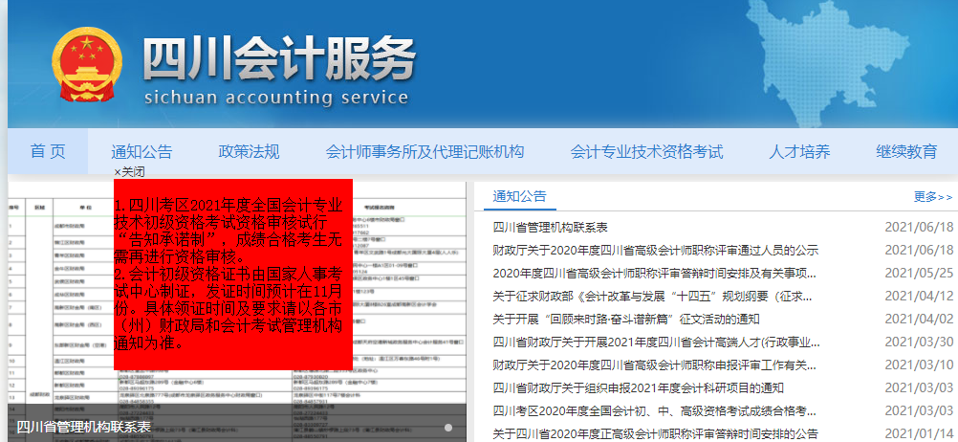
Task: Open 会计师事务所及代理记账机构 menu
Action: pyautogui.click(x=425, y=151)
